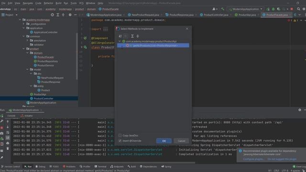This screenshot has height=172, width=306.
Task: Open Run panel settings gear
Action: point(300,110)
